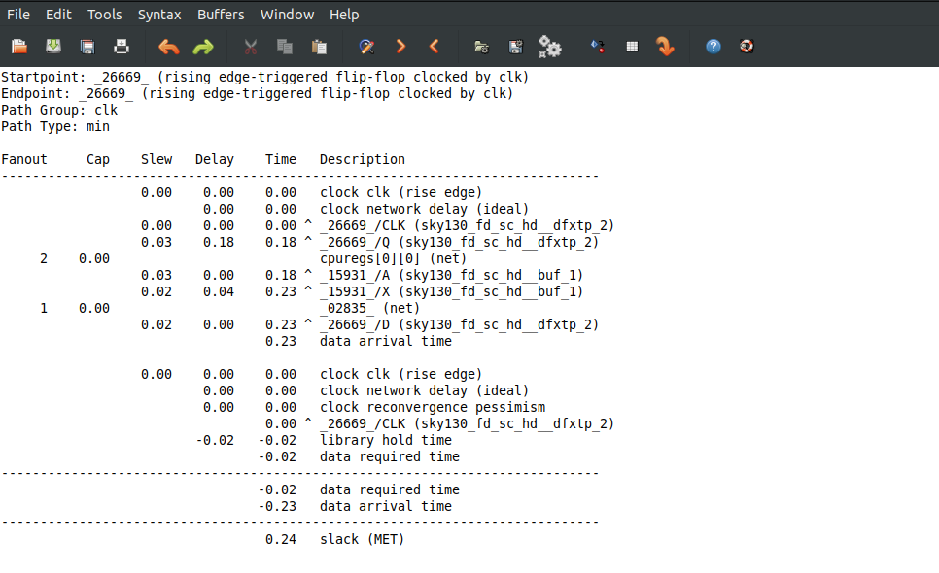Open the Syntax menu

pyautogui.click(x=159, y=14)
